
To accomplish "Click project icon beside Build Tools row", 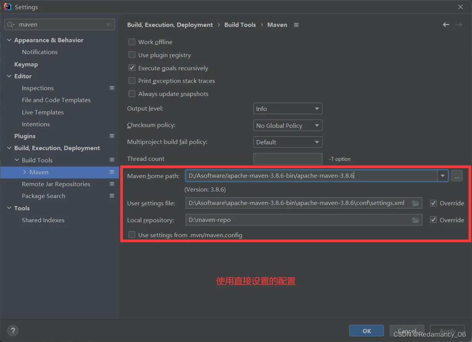I will coord(112,160).
